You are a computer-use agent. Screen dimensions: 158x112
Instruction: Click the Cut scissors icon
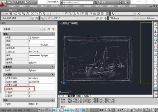[x=32, y=14]
